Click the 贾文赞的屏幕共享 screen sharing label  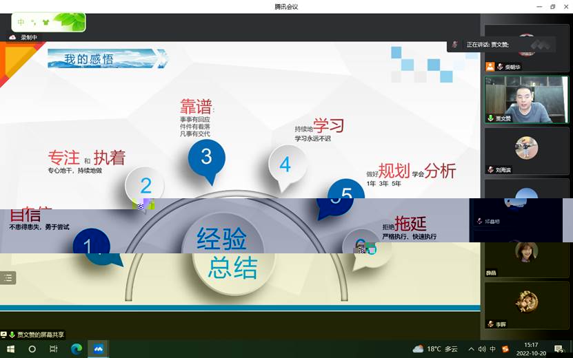pos(41,335)
